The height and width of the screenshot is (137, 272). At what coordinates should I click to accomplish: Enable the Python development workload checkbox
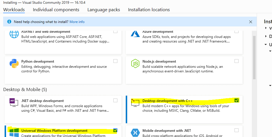tap(115, 61)
